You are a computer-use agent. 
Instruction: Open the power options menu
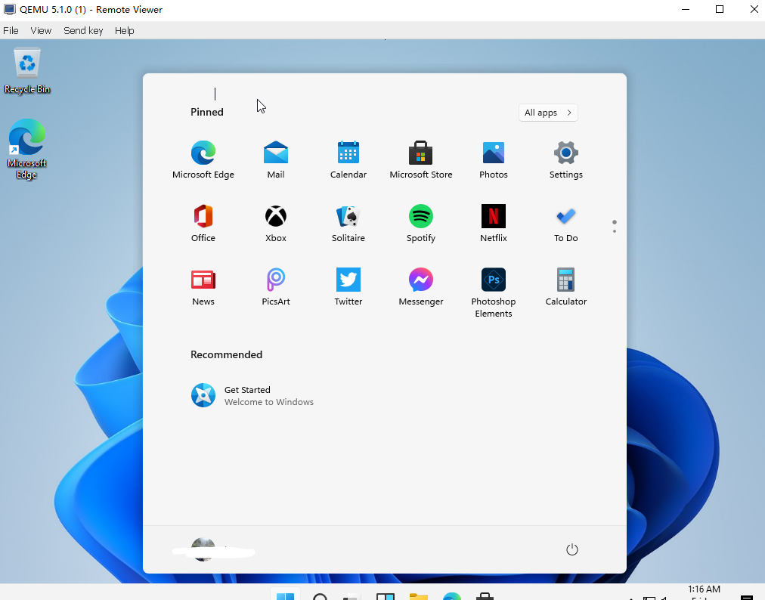click(572, 549)
